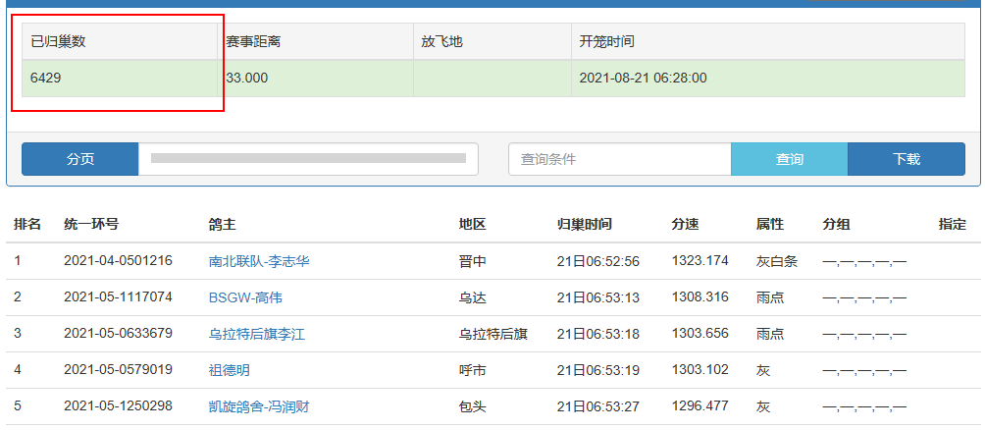
Task: Focus the 查询条件 input field
Action: pyautogui.click(x=619, y=159)
